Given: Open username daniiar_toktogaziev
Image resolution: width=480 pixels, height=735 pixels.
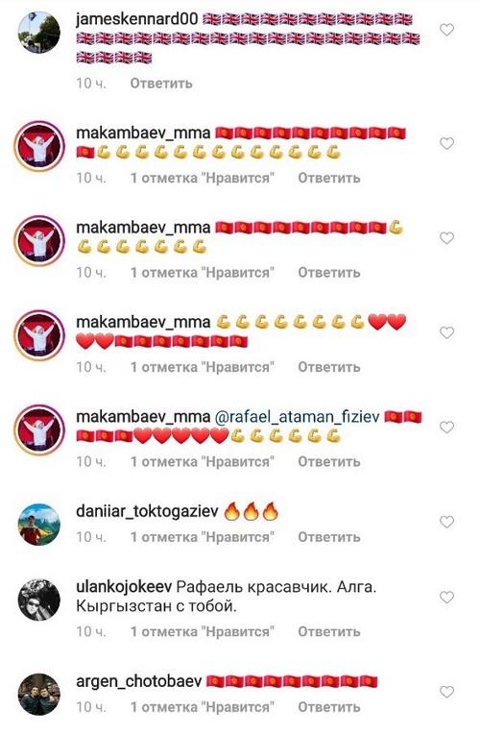Looking at the screenshot, I should [147, 511].
